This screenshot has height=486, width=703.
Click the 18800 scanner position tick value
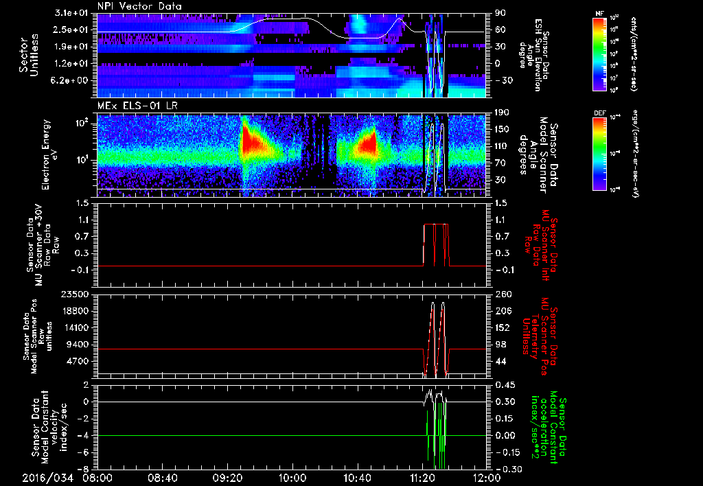point(76,311)
